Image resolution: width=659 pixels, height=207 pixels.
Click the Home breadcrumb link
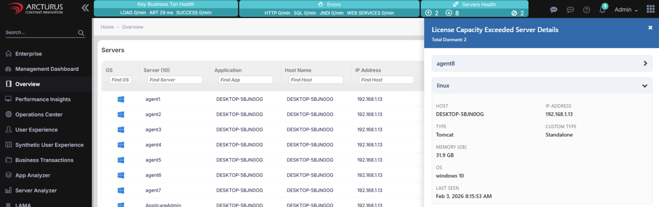[107, 27]
